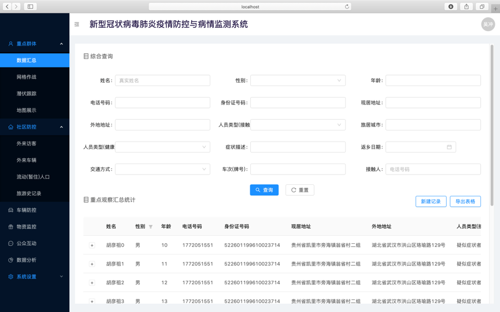This screenshot has width=500, height=312.
Task: Focus the 外地地址 input field
Action: tap(162, 125)
